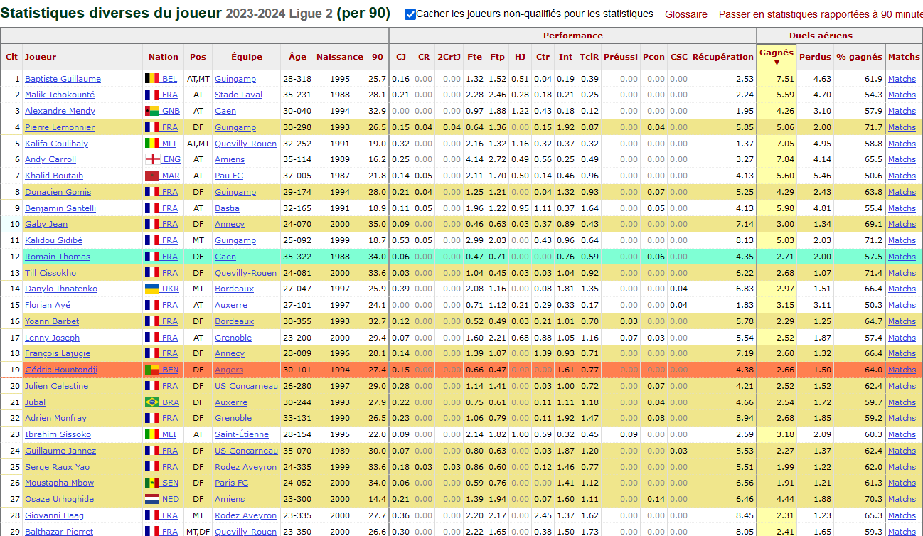Screen dimensions: 923x536
Task: Open Matchs link for Osaze Urhoghide
Action: (902, 499)
